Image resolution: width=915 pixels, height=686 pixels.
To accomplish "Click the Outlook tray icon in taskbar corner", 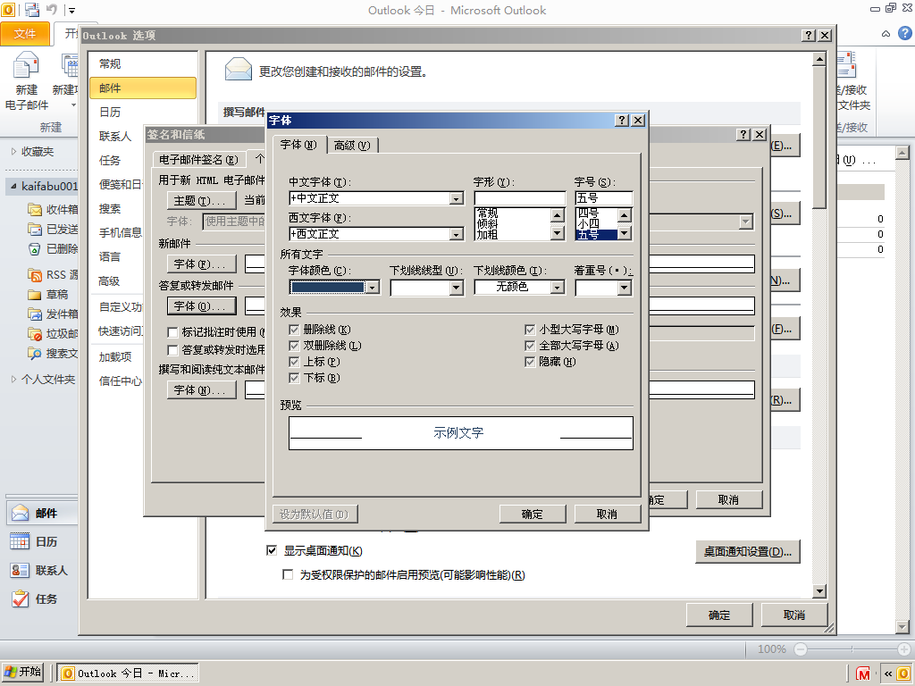I will (905, 673).
